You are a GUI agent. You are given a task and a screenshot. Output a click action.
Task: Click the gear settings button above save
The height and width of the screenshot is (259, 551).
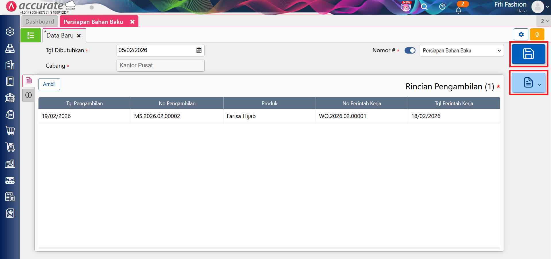point(521,35)
